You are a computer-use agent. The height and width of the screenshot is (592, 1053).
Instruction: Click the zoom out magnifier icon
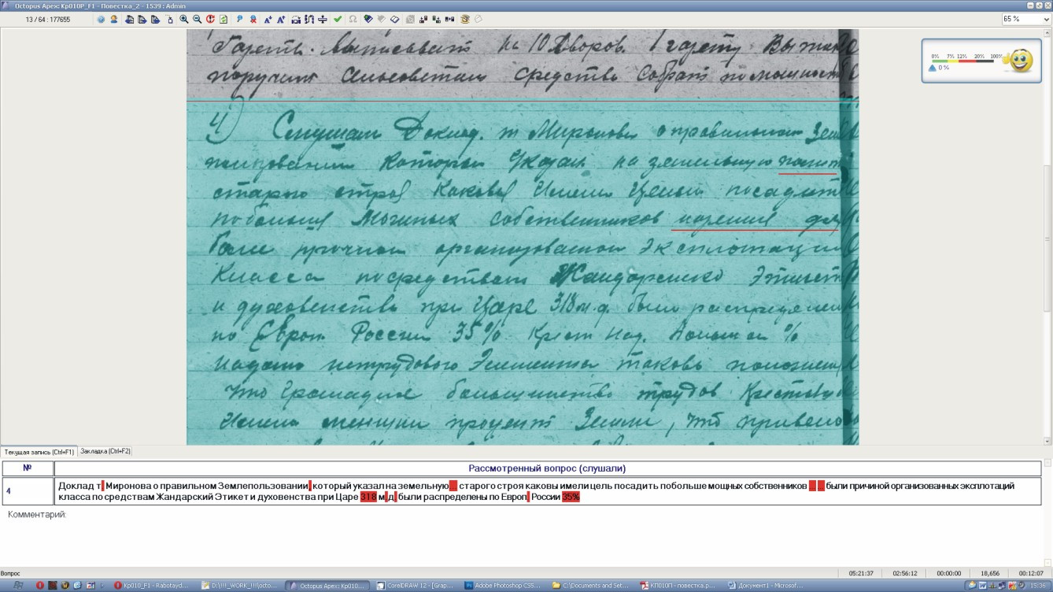(x=197, y=19)
